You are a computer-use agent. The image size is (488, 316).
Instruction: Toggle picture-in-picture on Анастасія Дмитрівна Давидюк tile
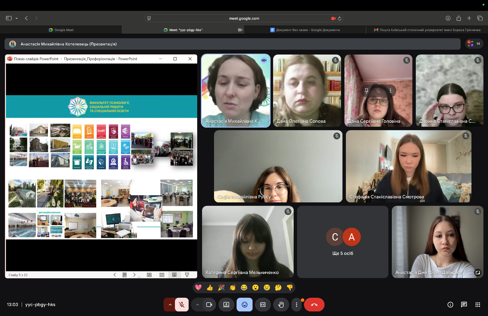(x=478, y=272)
